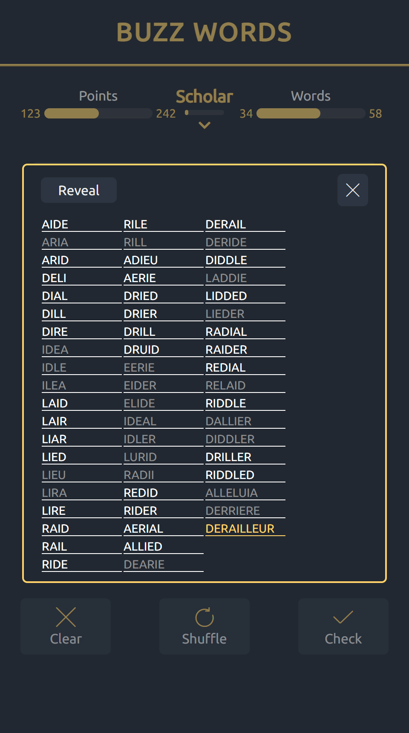
Task: Click the BUZZ WORDS title
Action: [204, 32]
